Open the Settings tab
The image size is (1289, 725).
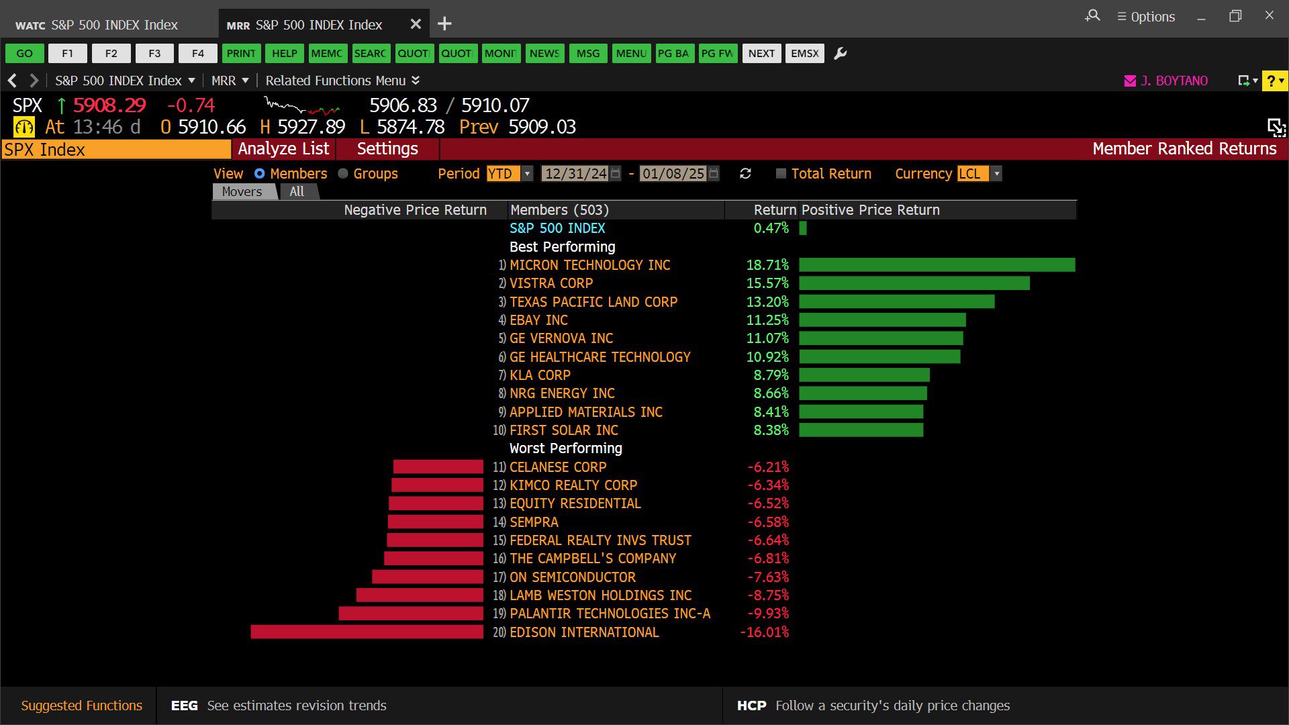(387, 149)
